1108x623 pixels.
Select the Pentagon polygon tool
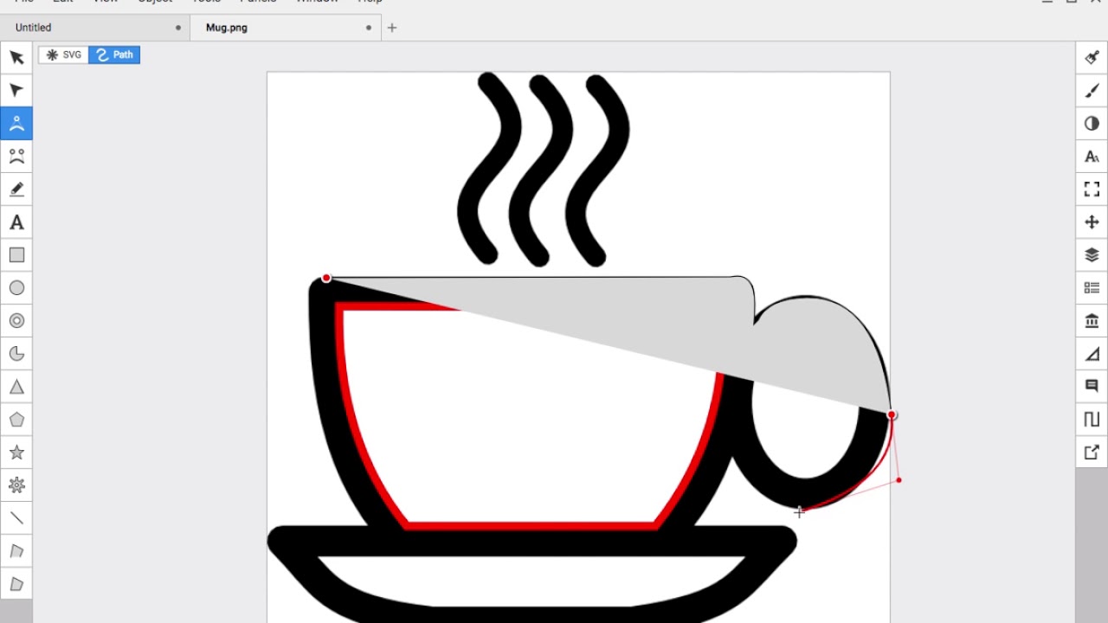tap(16, 420)
